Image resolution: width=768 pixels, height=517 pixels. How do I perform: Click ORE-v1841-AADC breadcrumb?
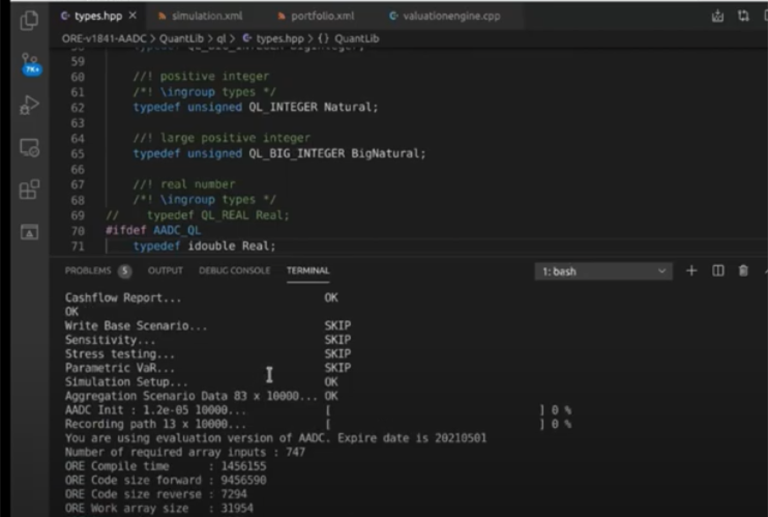click(x=104, y=38)
